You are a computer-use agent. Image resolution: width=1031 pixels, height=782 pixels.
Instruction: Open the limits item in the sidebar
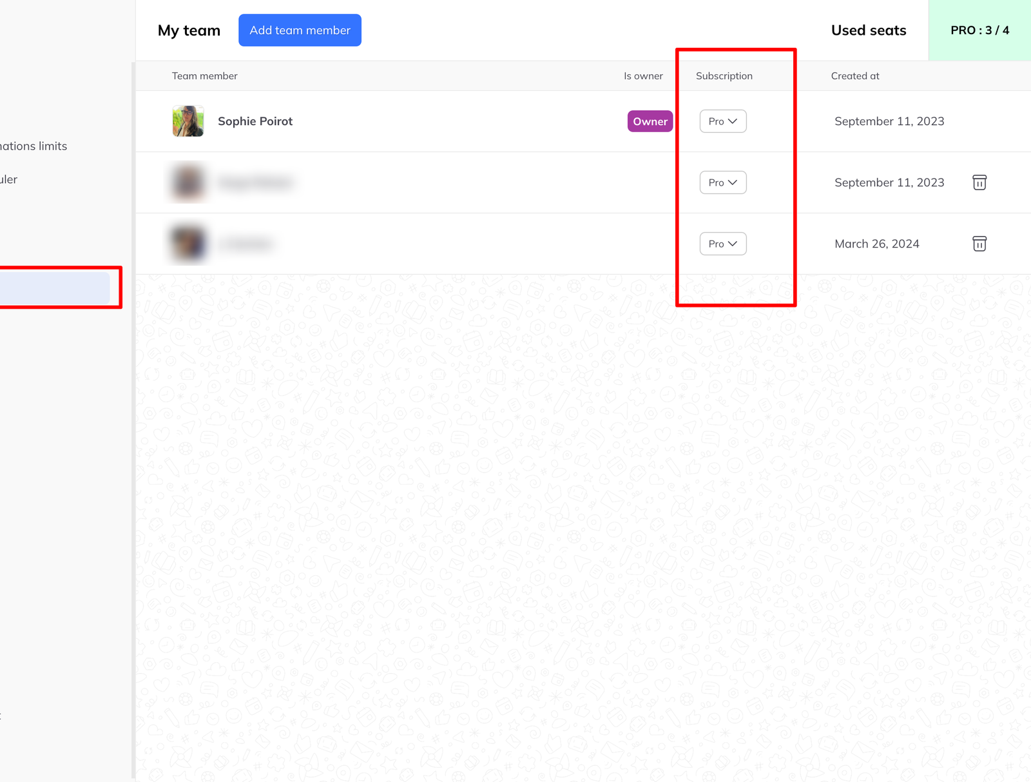34,146
